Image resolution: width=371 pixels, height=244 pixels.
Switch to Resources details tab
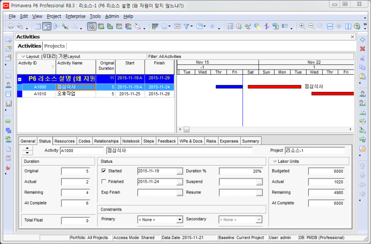tap(64, 141)
